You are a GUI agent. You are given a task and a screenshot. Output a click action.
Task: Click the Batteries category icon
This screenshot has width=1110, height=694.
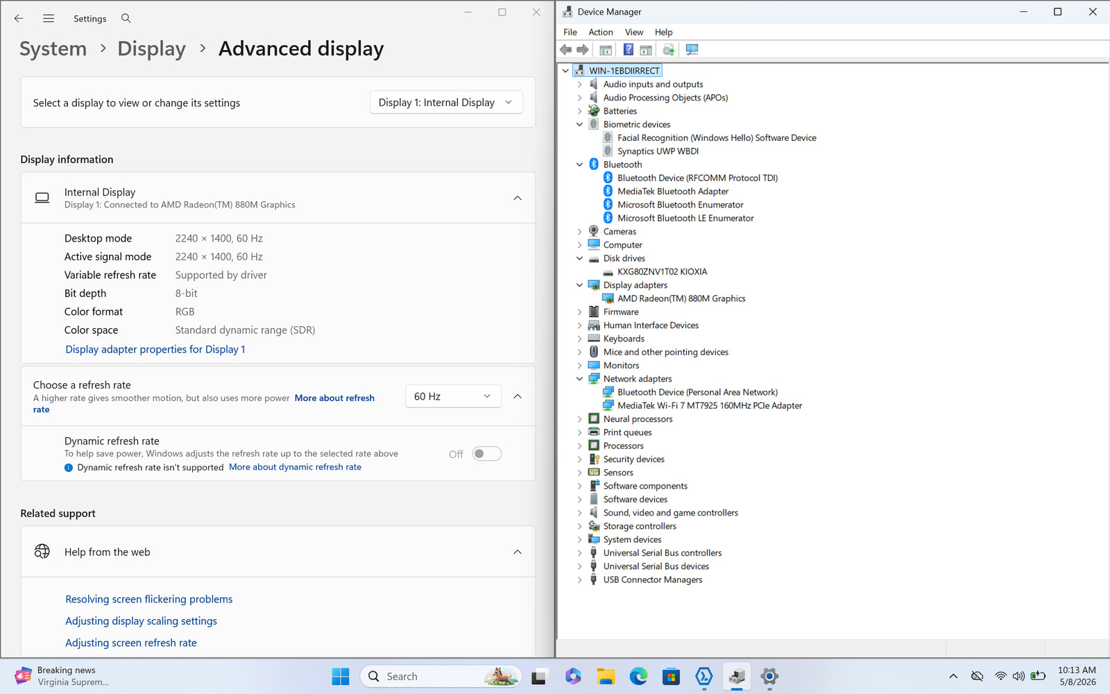tap(594, 111)
